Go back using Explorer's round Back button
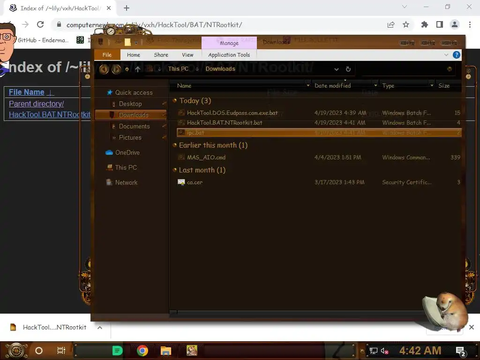Screen dimensions: 480x360 104,69
